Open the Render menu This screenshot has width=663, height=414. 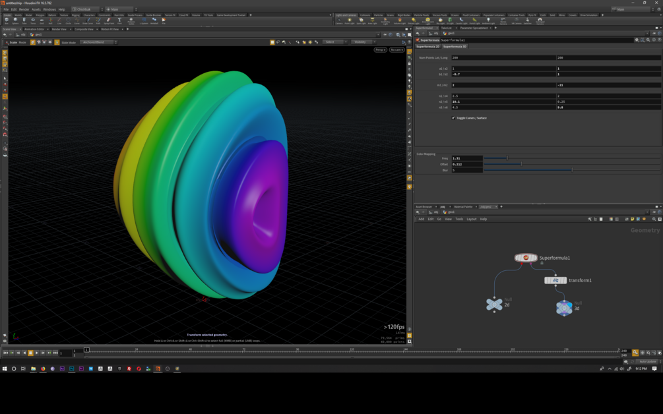pyautogui.click(x=24, y=9)
